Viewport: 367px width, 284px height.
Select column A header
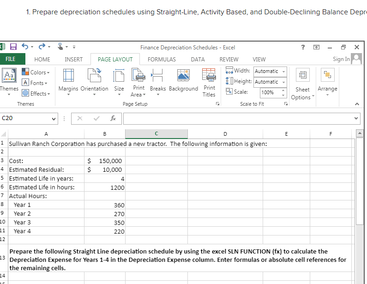pyautogui.click(x=46, y=134)
